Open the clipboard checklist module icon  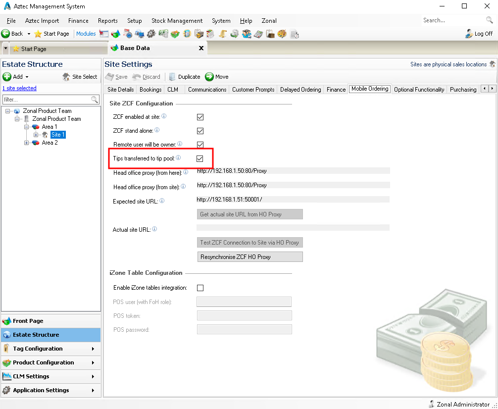(x=210, y=34)
